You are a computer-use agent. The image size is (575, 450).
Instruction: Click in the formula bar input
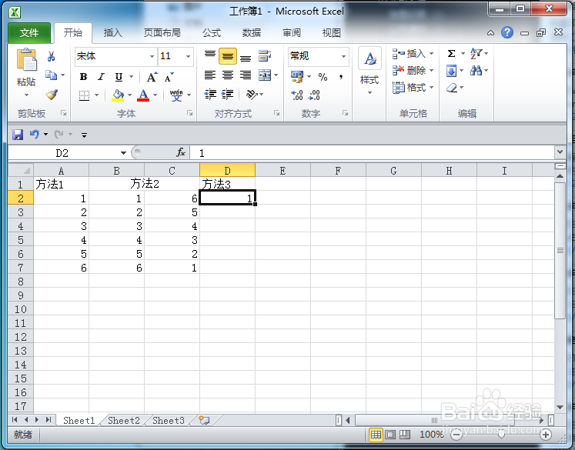(373, 153)
